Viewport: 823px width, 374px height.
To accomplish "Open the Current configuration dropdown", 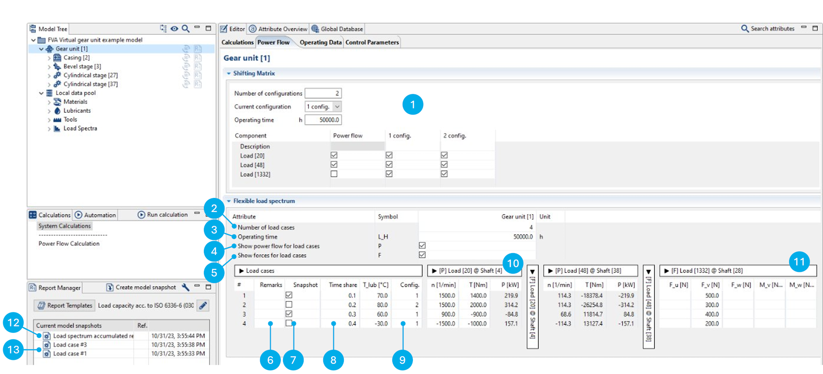I will pyautogui.click(x=337, y=107).
